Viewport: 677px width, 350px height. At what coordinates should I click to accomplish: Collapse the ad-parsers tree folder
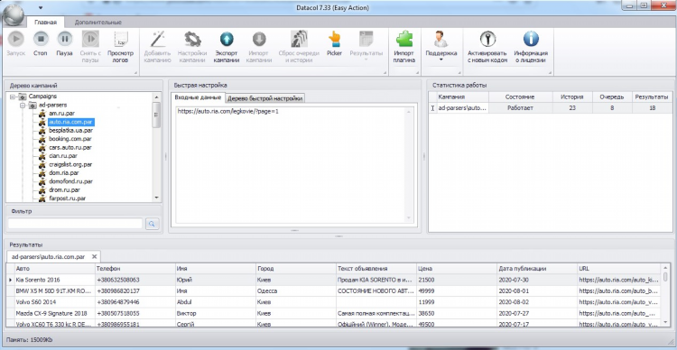coord(23,105)
